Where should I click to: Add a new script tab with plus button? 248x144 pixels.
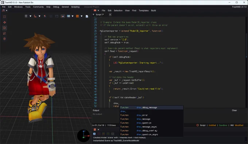click(110, 15)
